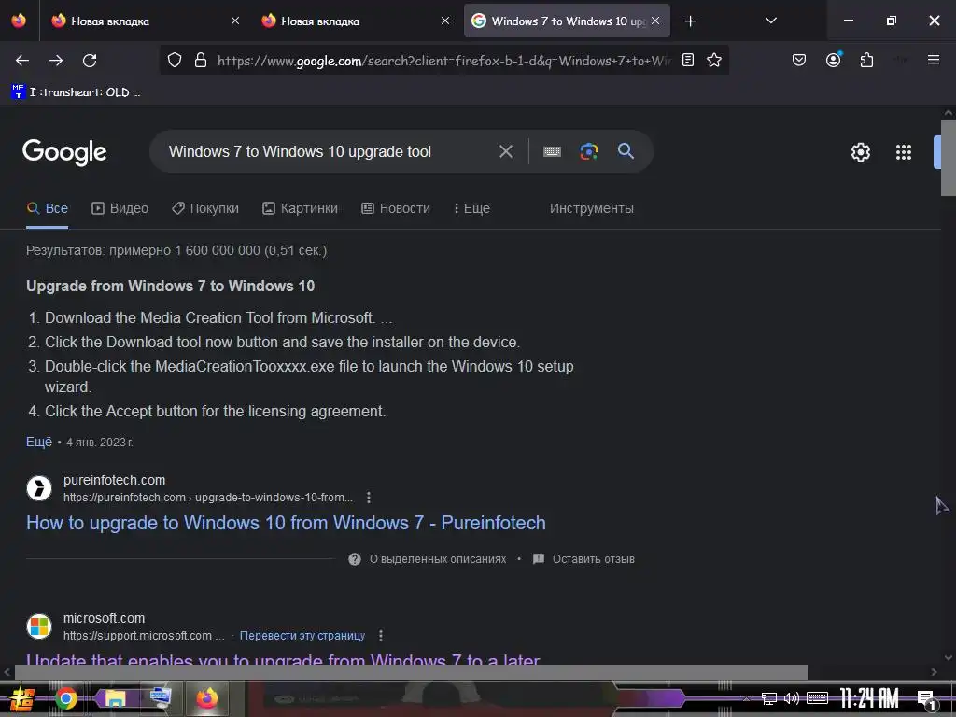The width and height of the screenshot is (956, 717).
Task: Toggle reader view icon in address bar
Action: pyautogui.click(x=688, y=61)
